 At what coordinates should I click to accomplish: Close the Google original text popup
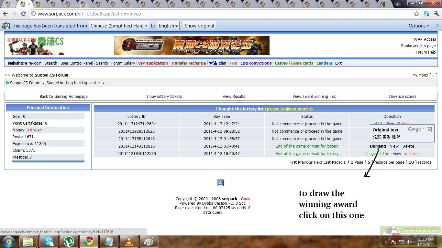click(429, 129)
